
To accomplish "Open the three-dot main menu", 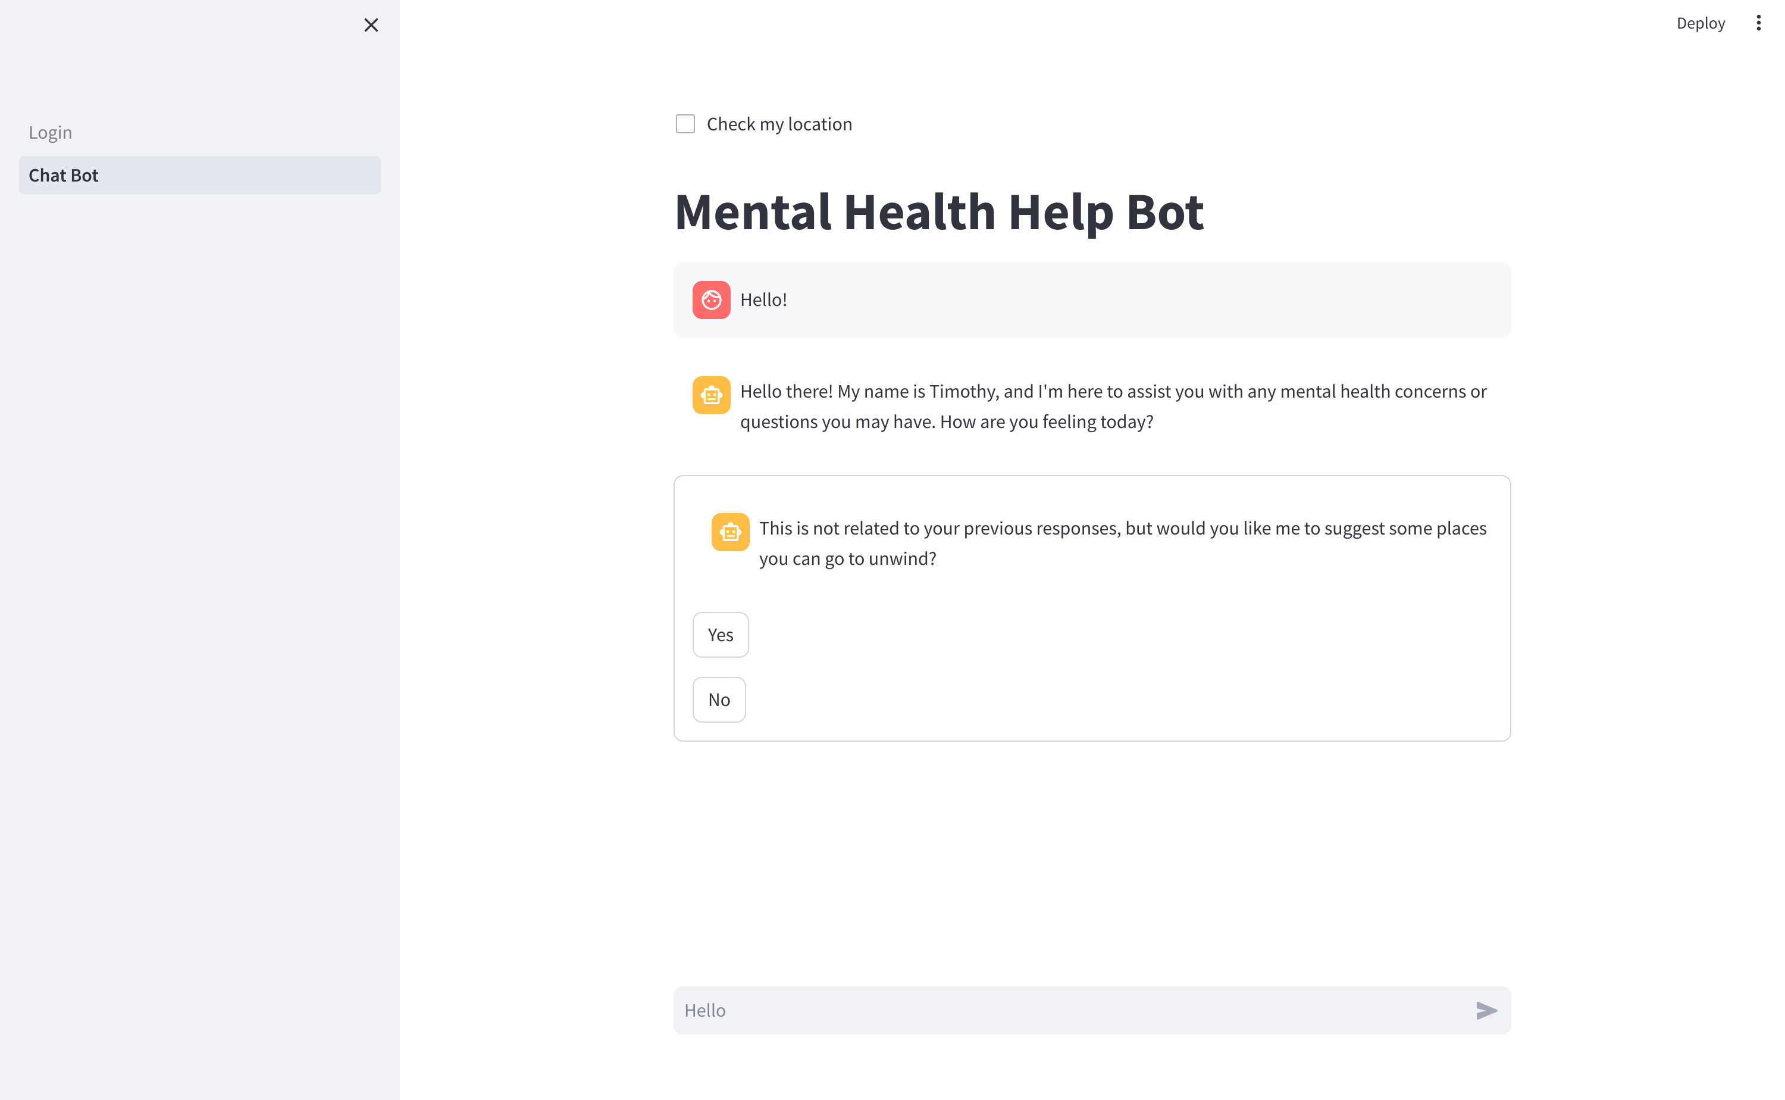I will [x=1758, y=23].
